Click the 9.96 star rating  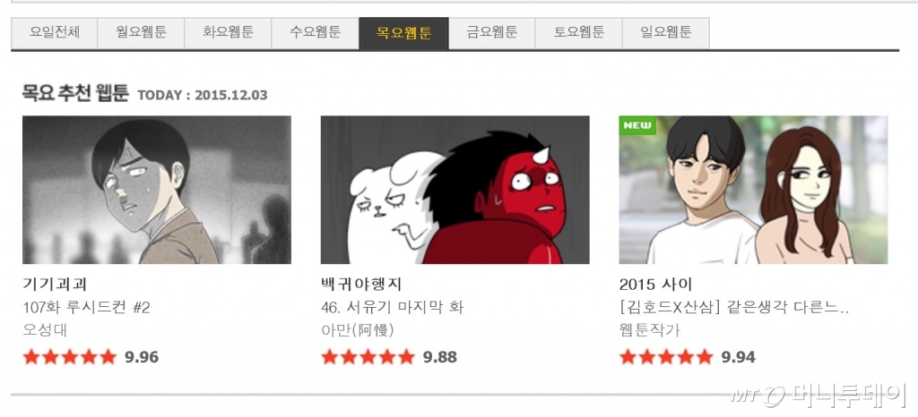[91, 357]
